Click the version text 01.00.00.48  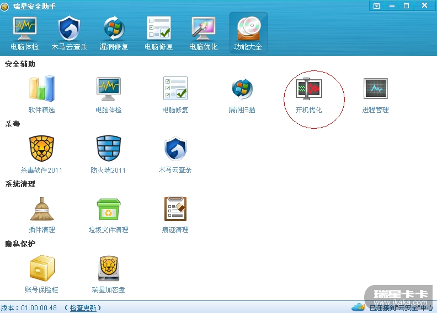[39, 307]
